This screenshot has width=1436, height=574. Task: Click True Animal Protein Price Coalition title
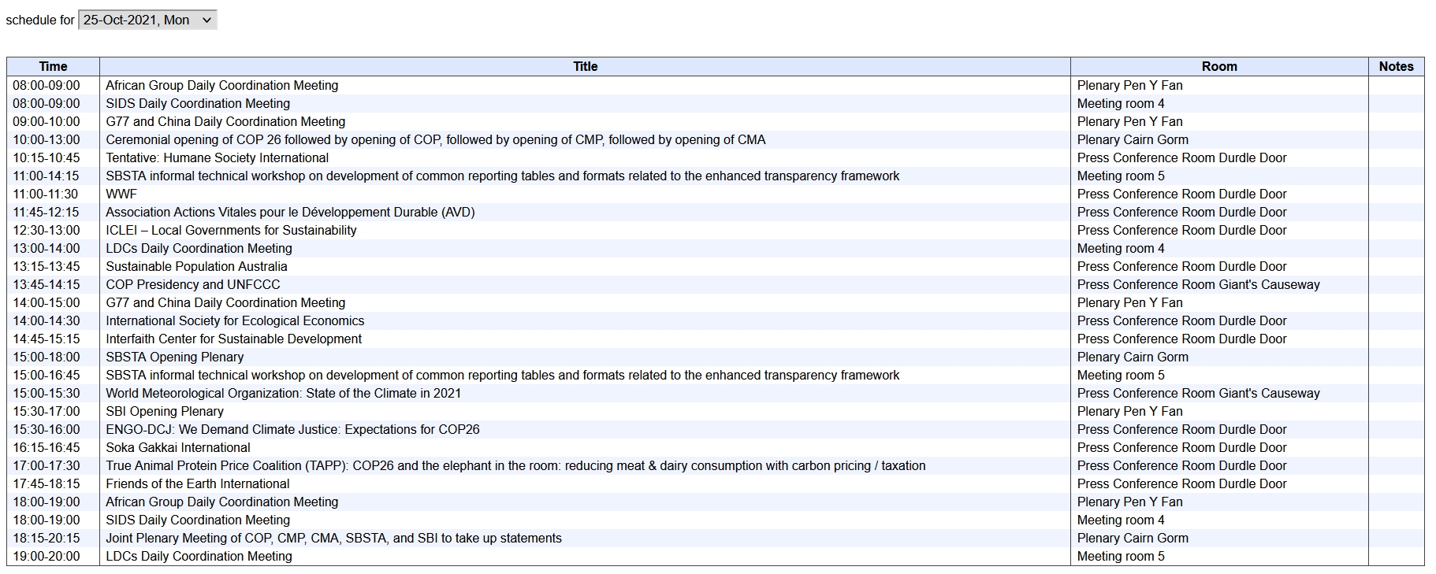[x=515, y=465]
